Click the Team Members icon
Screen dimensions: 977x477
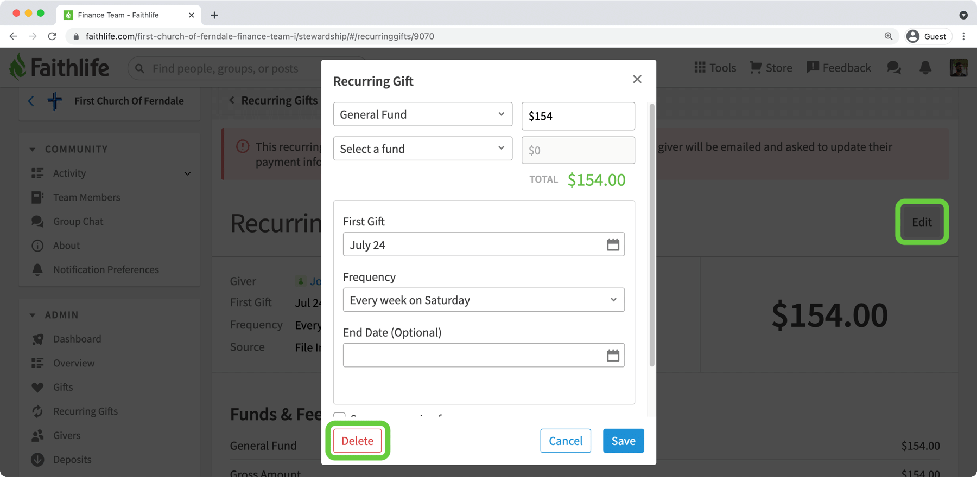37,197
